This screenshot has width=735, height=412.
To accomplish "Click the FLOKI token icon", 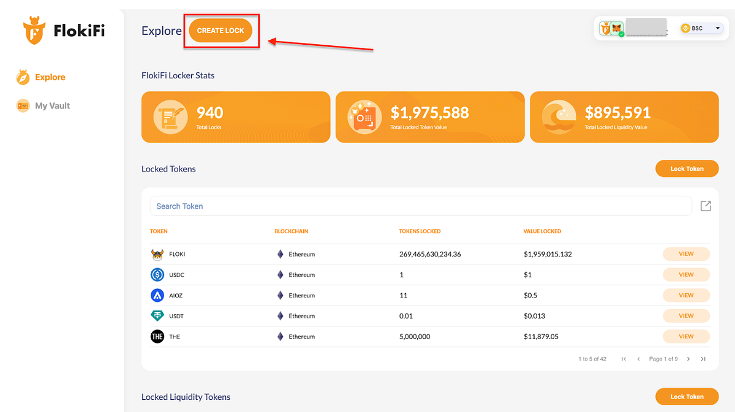I will (157, 254).
